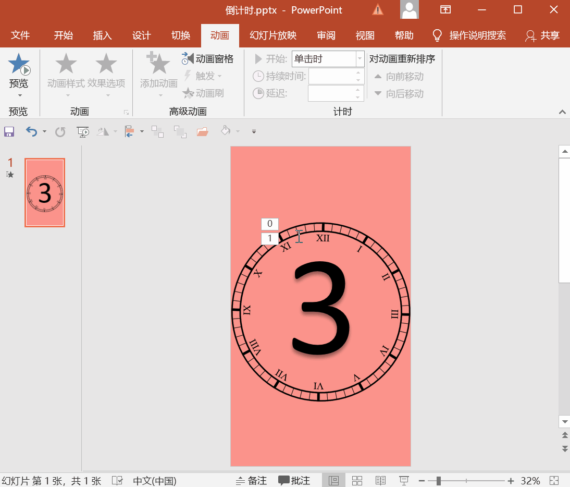Click the zoom in plus button
Viewport: 570px width, 487px height.
[511, 481]
